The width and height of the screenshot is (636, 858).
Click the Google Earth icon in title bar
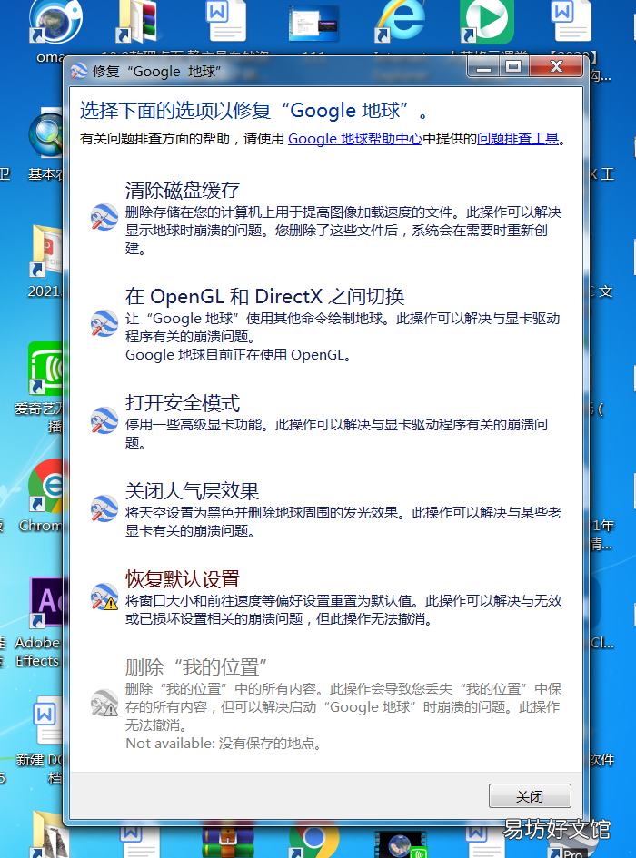tap(79, 71)
